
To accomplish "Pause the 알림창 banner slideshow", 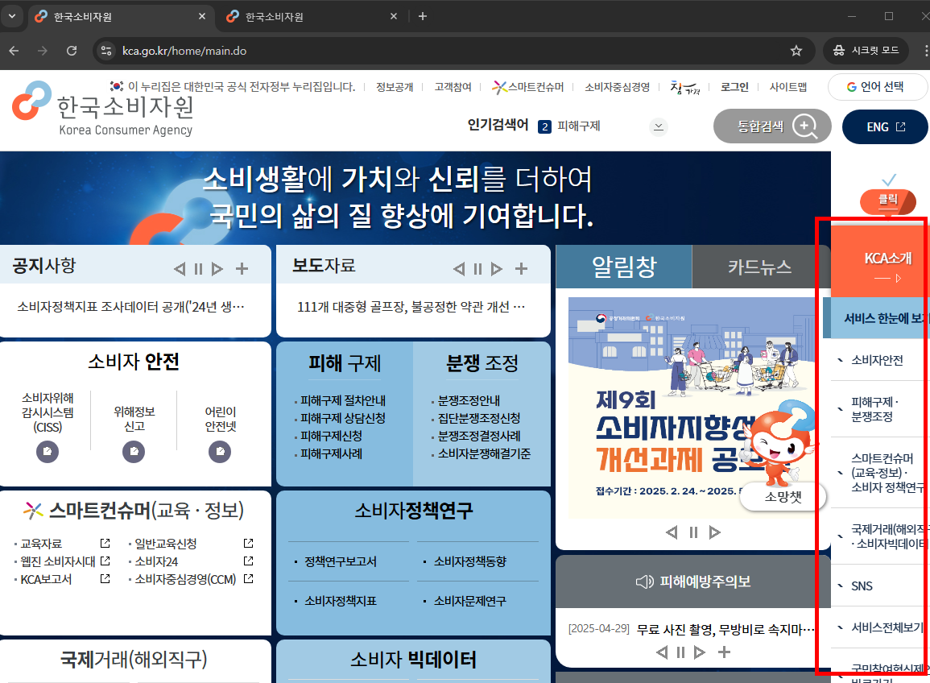I will coord(693,532).
